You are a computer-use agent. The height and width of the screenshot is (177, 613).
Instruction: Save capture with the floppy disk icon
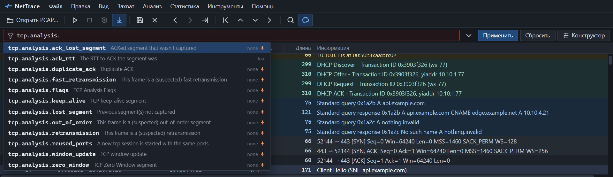[140, 20]
